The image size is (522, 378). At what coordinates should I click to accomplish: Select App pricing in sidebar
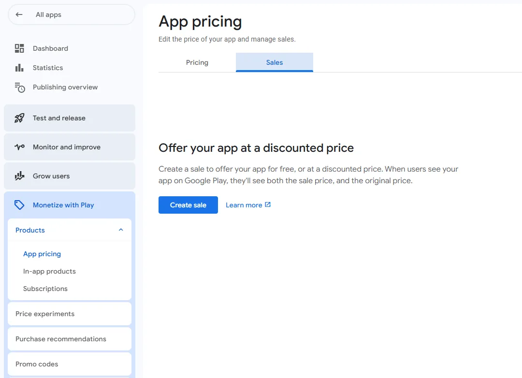point(42,254)
